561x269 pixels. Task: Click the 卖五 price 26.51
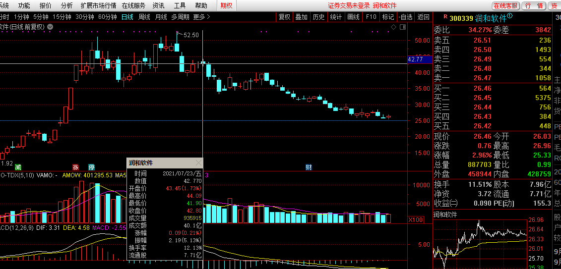(482, 40)
